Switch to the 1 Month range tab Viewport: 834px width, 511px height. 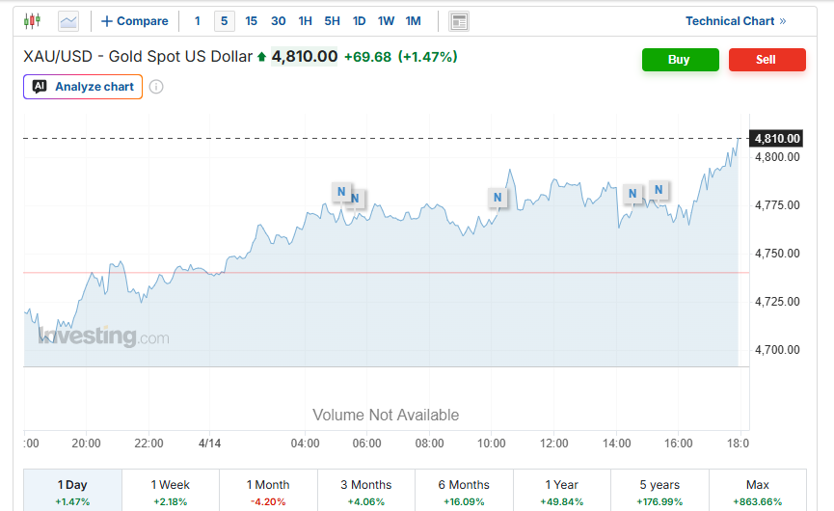[268, 491]
